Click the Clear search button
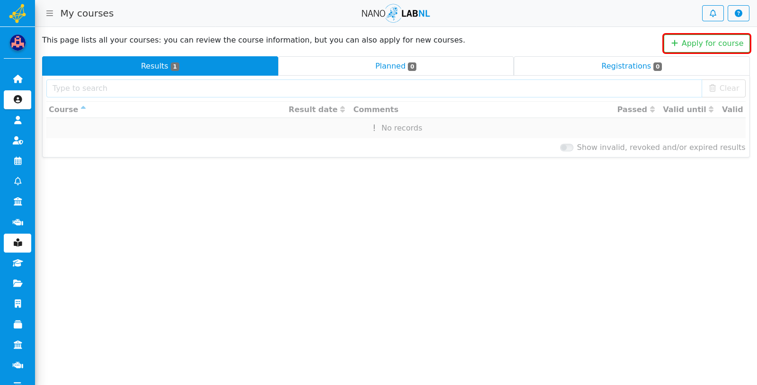Viewport: 757px width, 385px height. (723, 88)
